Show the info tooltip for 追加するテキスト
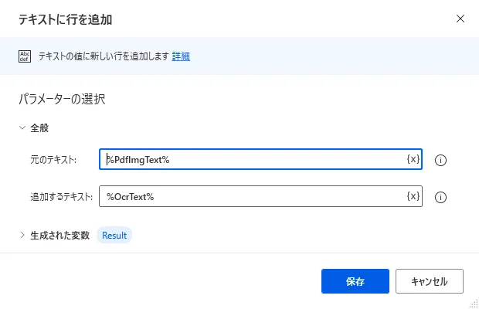Screen dimensions: 479x309 [x=441, y=197]
